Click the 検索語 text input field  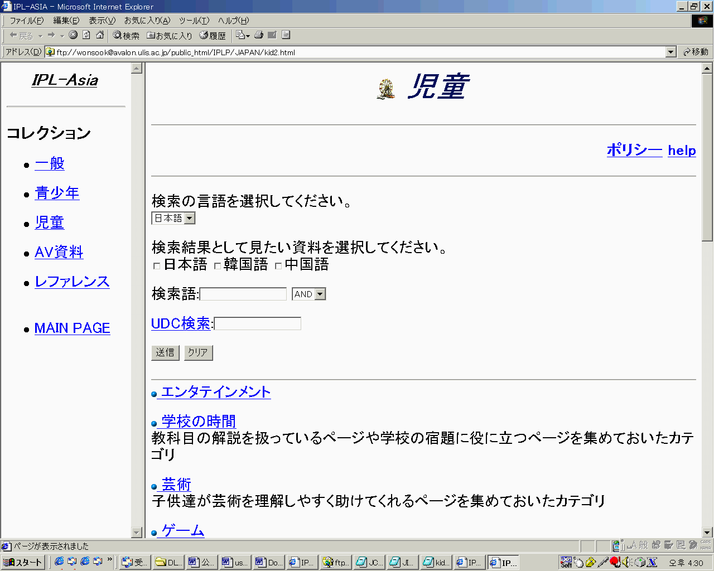pos(243,294)
